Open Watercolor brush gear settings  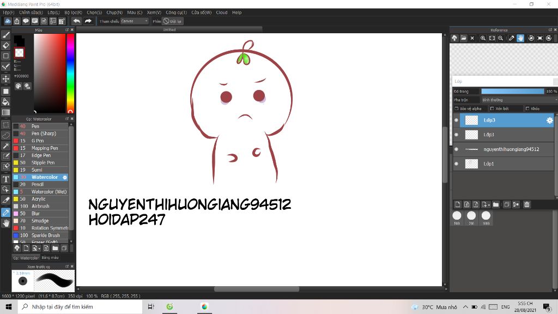(65, 177)
